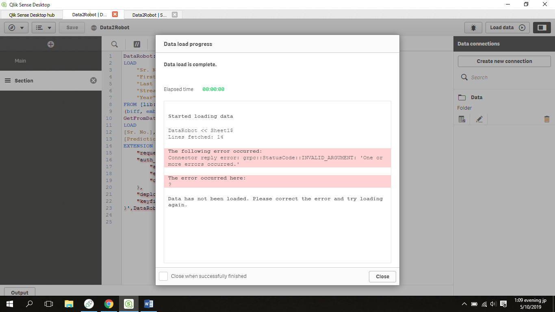Show hidden system tray icons
Image resolution: width=555 pixels, height=312 pixels.
[x=464, y=304]
